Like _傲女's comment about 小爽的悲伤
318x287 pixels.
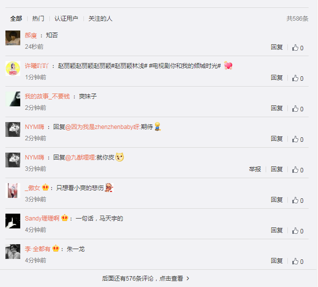(x=298, y=200)
